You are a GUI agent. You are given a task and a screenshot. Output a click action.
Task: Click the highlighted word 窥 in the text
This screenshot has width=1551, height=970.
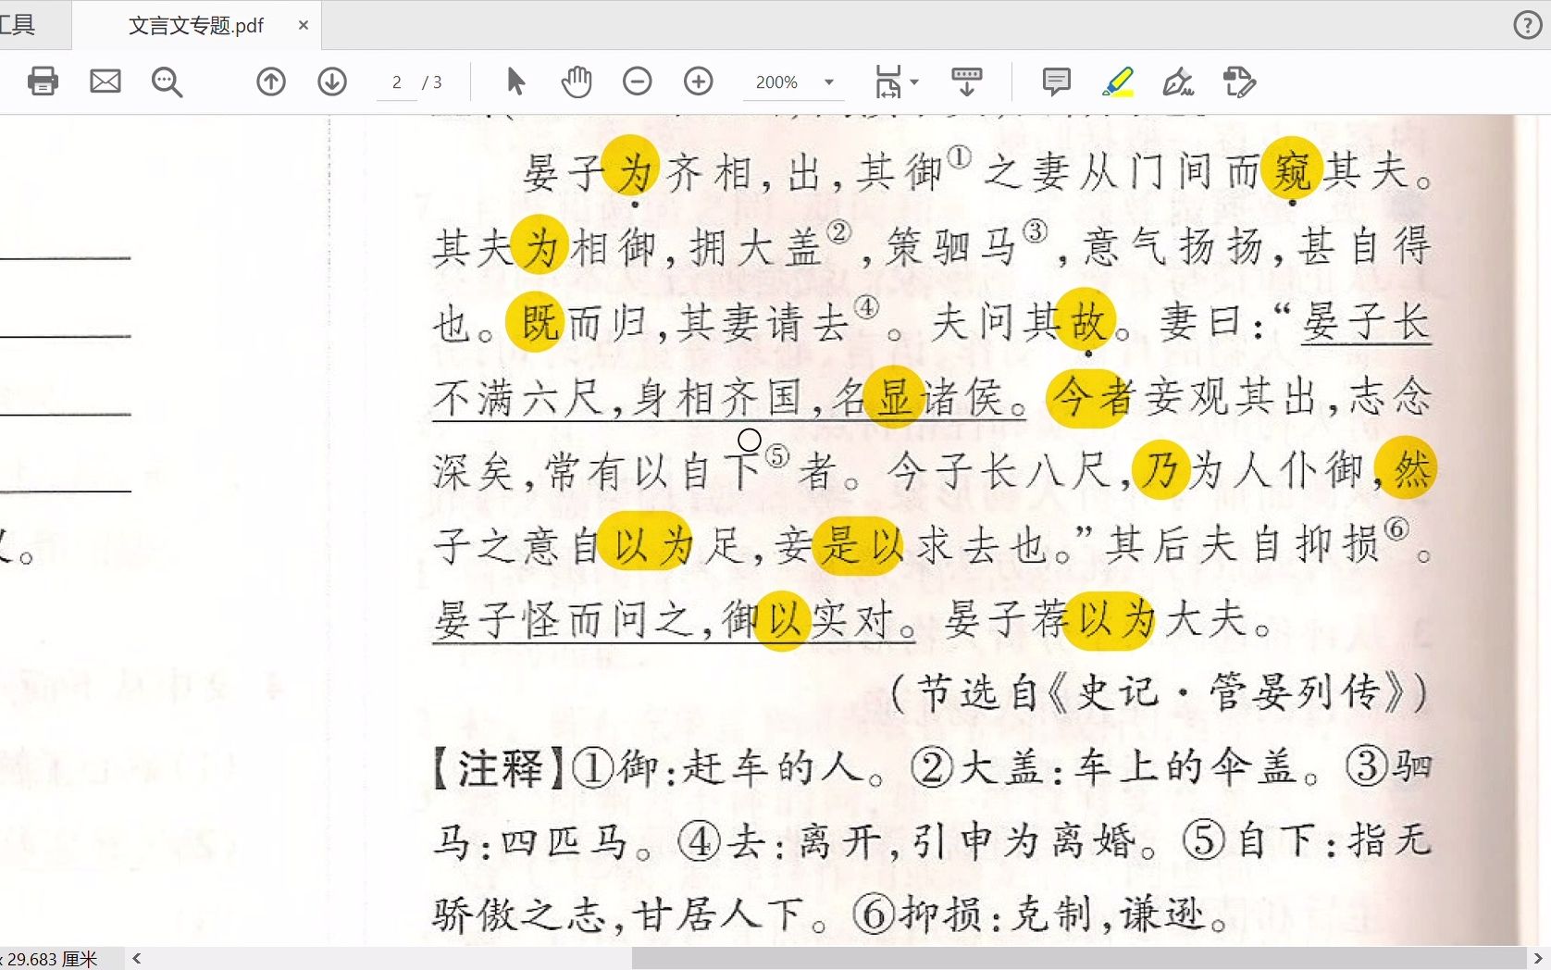tap(1292, 168)
